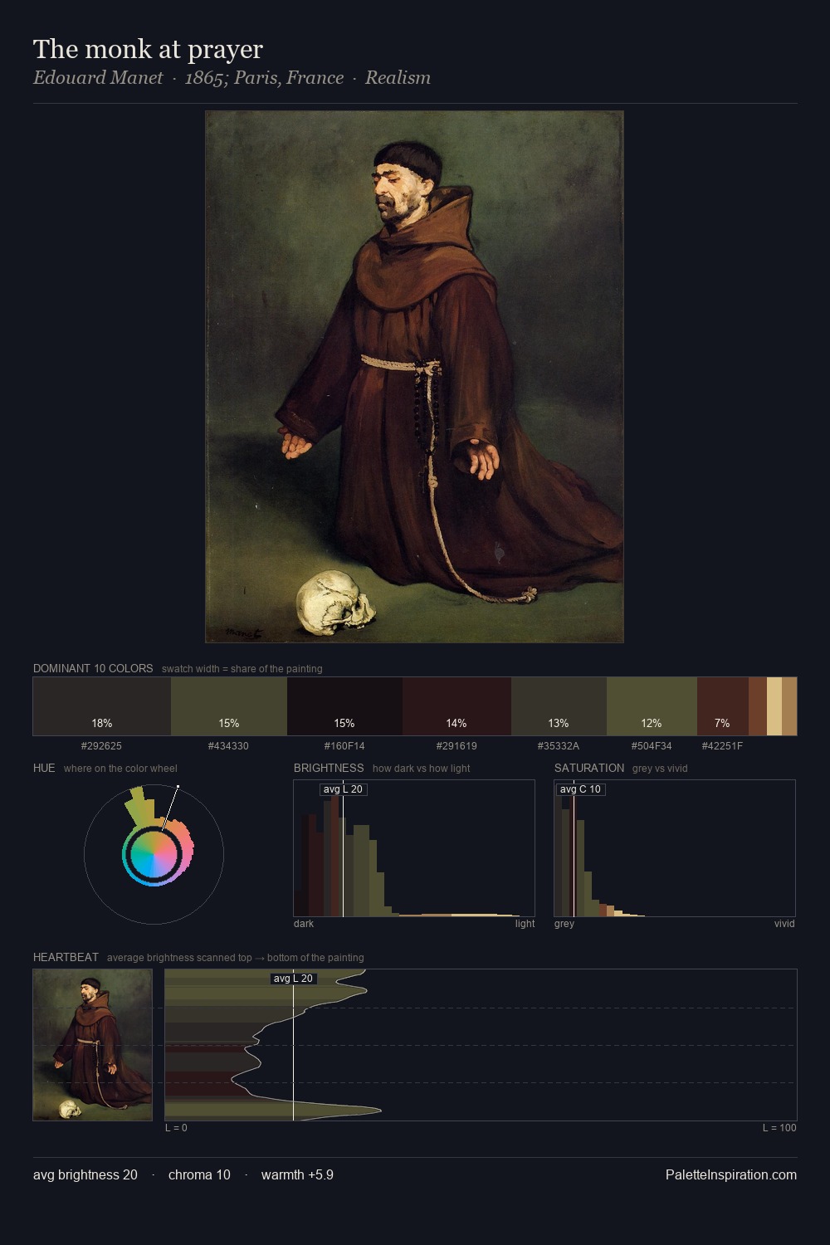Click the 'DOMINANT 10 COLORS' heading
This screenshot has width=830, height=1245.
[93, 669]
